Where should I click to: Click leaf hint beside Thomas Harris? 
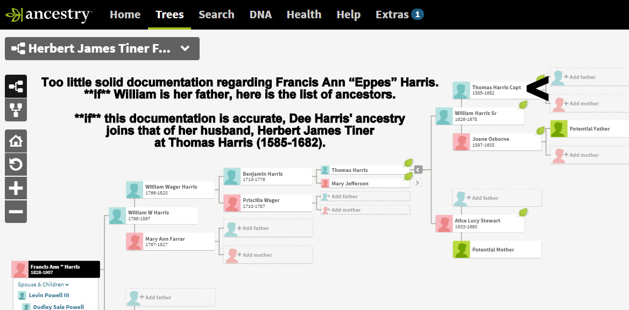(x=408, y=163)
